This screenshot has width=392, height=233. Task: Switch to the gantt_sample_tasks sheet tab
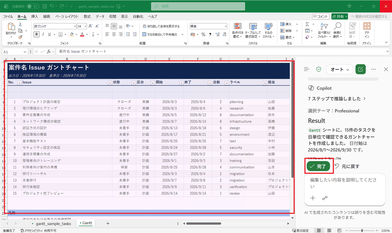53,224
